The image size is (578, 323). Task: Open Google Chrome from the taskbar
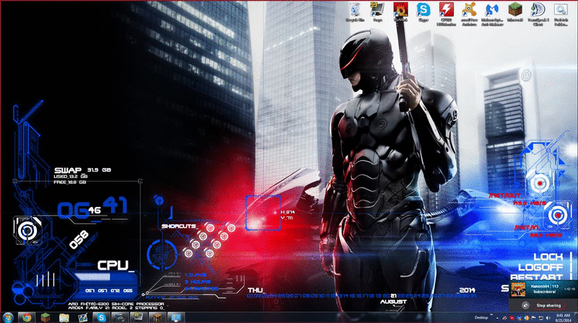pos(27,317)
